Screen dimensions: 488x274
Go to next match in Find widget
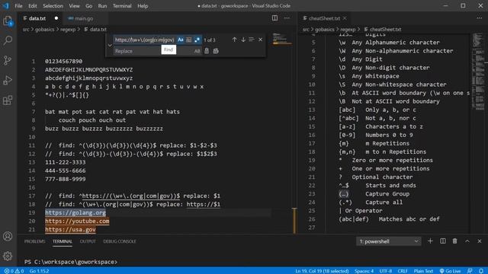pyautogui.click(x=243, y=40)
